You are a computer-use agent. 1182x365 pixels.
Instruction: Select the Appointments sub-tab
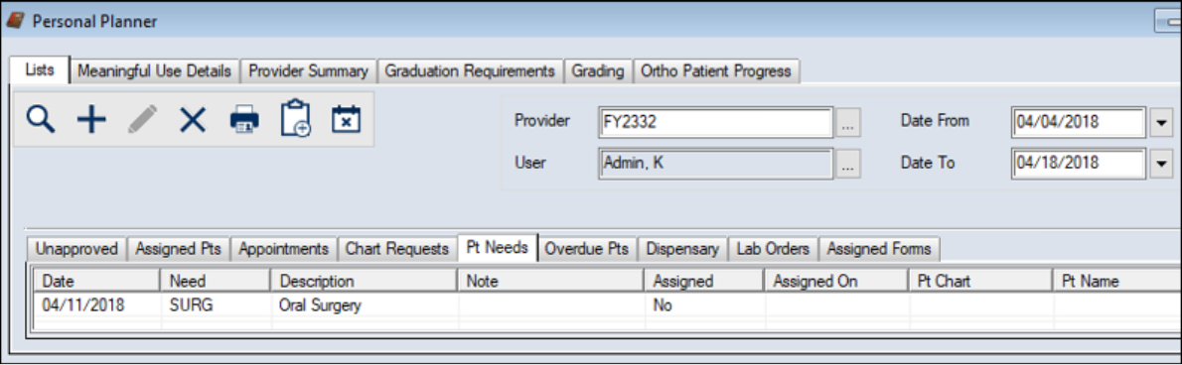coord(283,249)
